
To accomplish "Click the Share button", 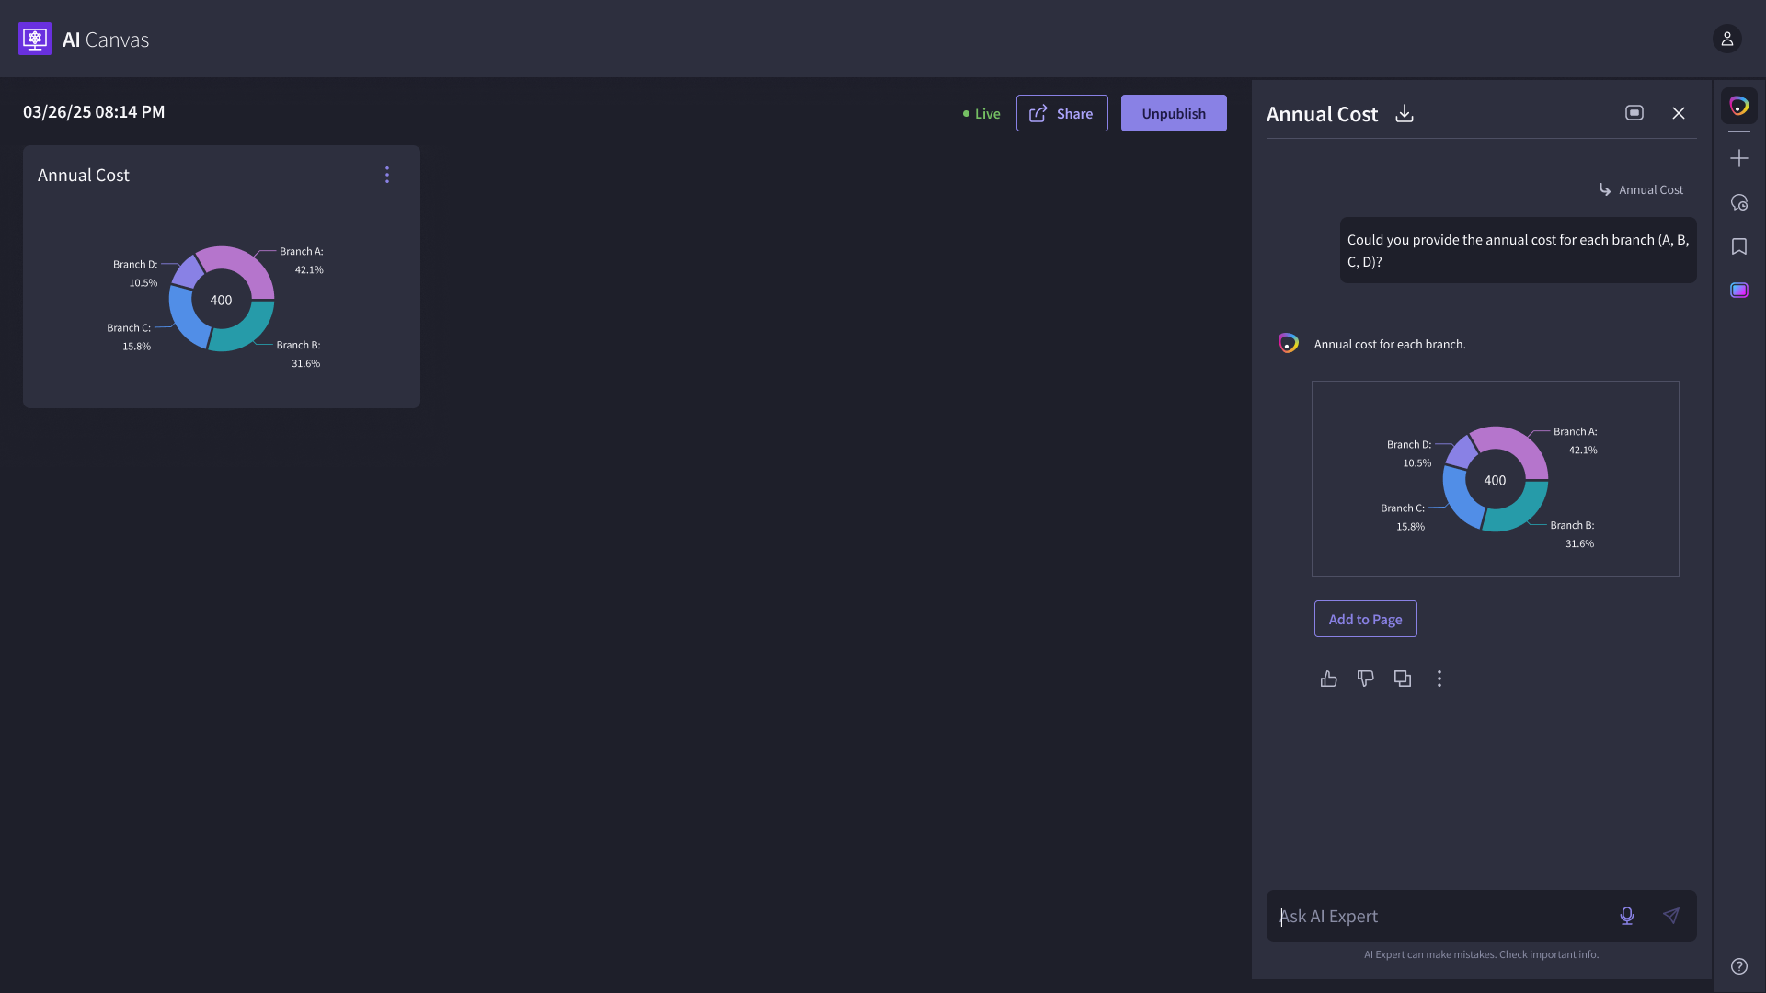I will [x=1061, y=113].
